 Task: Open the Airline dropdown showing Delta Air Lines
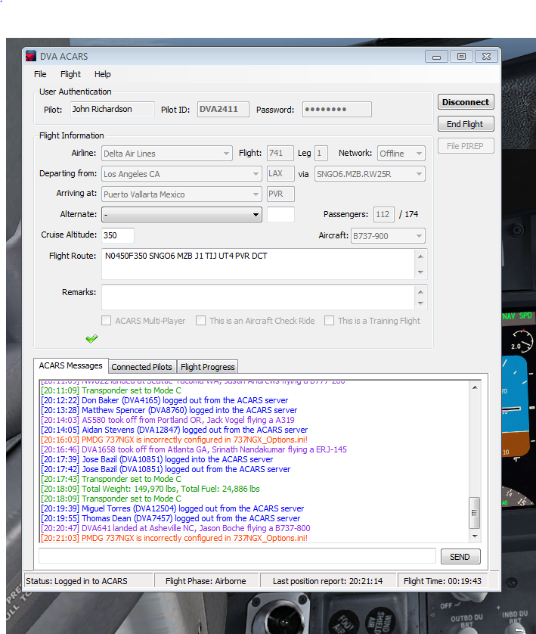(x=167, y=154)
